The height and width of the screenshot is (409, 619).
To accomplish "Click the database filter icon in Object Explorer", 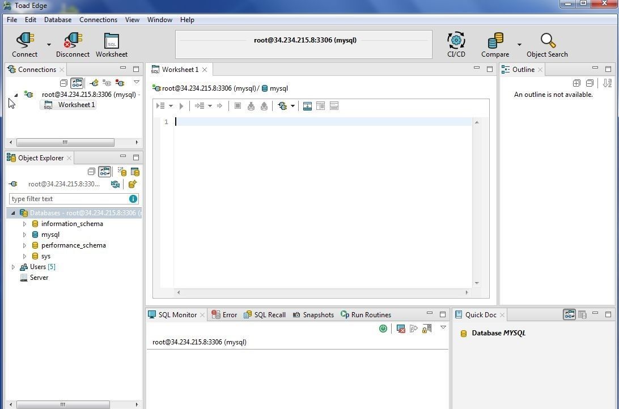I will point(122,172).
